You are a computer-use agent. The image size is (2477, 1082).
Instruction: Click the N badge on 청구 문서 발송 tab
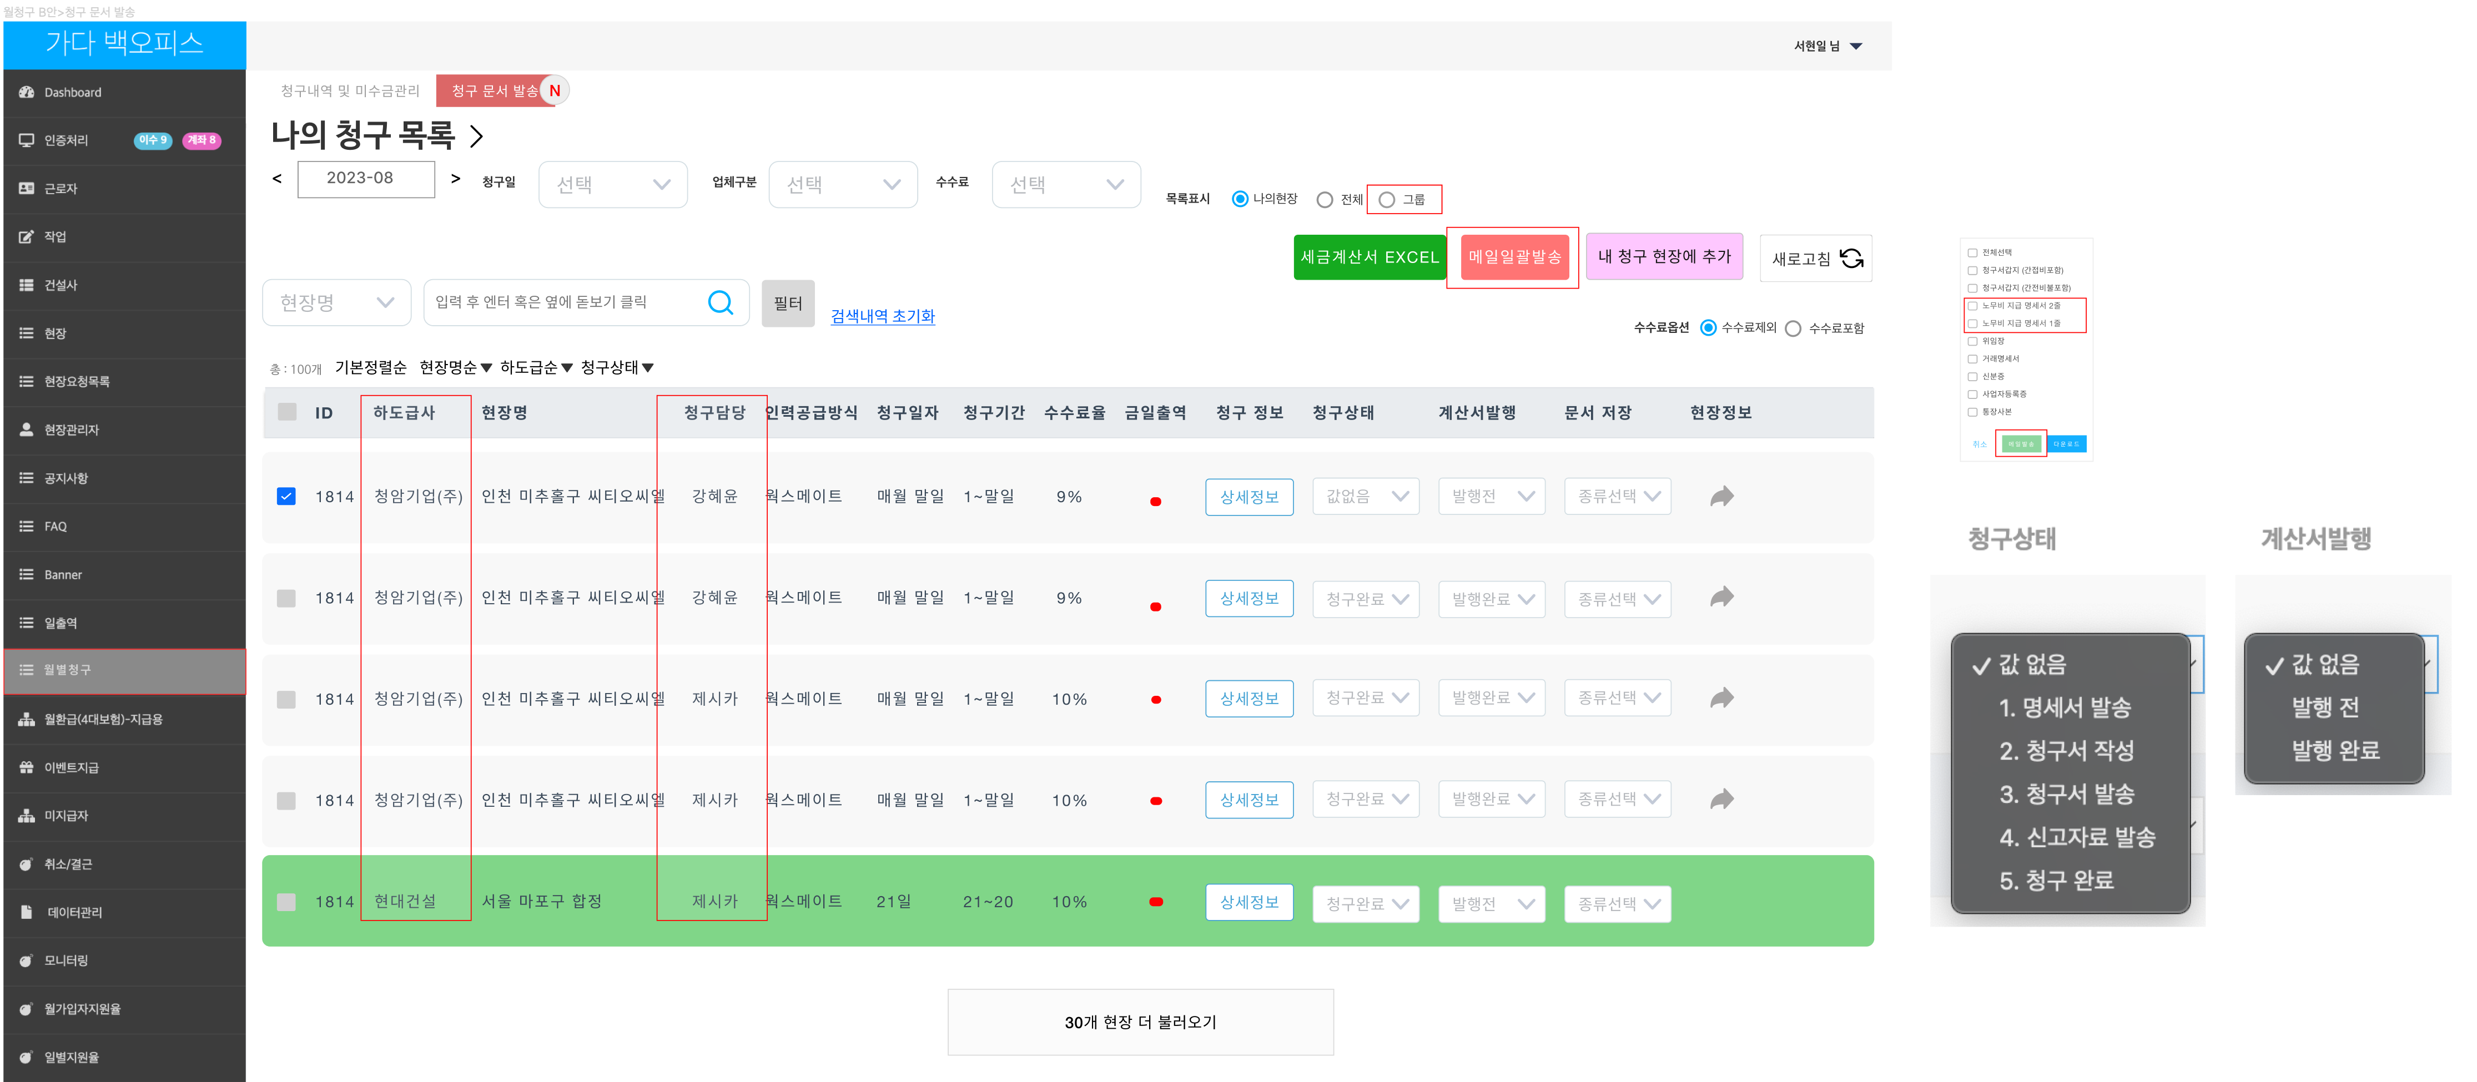click(554, 90)
